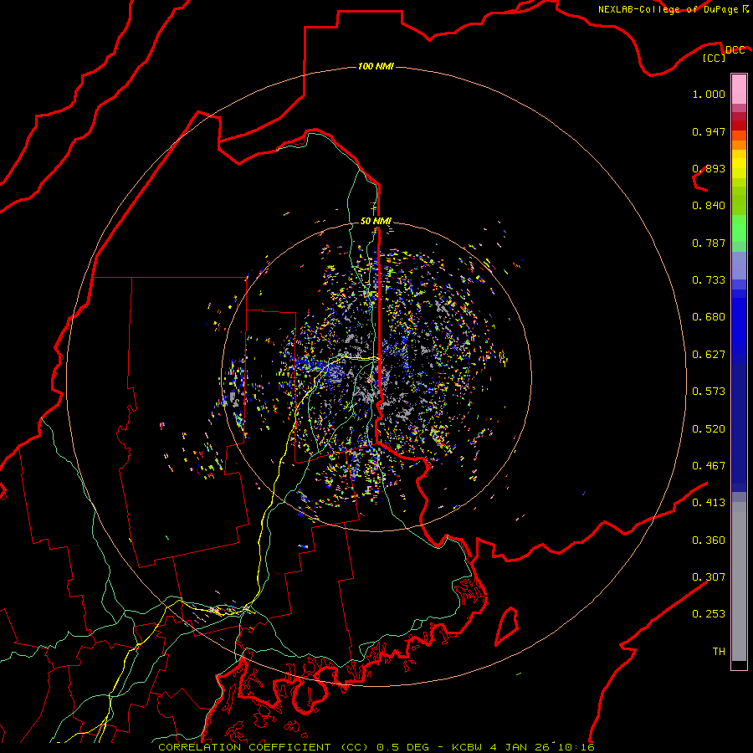Click the 0.253 color scale value
This screenshot has width=753, height=753.
click(709, 614)
